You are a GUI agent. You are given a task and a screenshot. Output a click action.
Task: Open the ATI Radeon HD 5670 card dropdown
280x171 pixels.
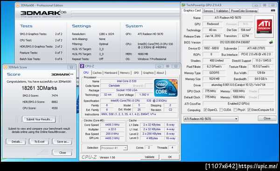pos(211,118)
